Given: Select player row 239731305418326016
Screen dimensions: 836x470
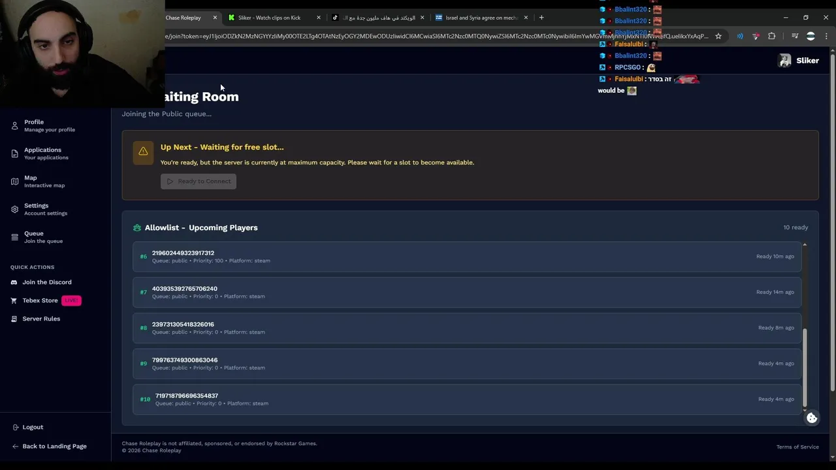Looking at the screenshot, I should tap(467, 328).
